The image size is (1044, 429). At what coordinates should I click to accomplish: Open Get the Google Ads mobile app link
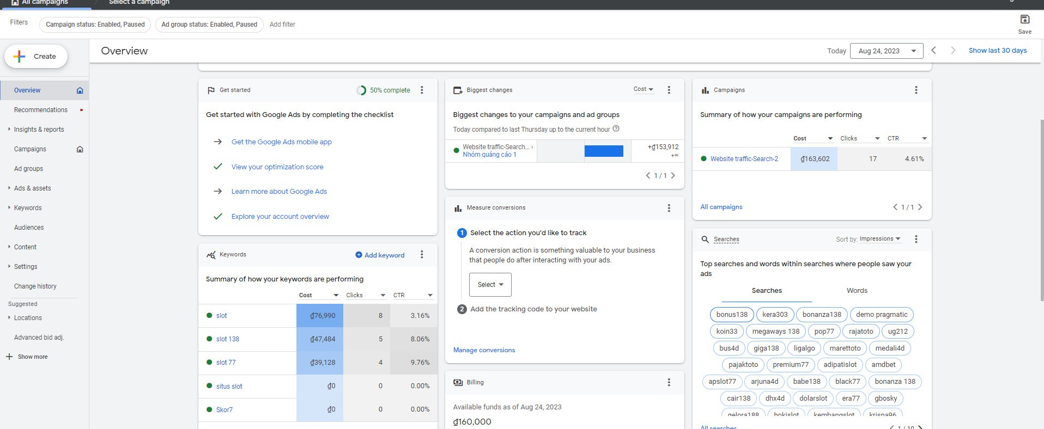[x=281, y=142]
